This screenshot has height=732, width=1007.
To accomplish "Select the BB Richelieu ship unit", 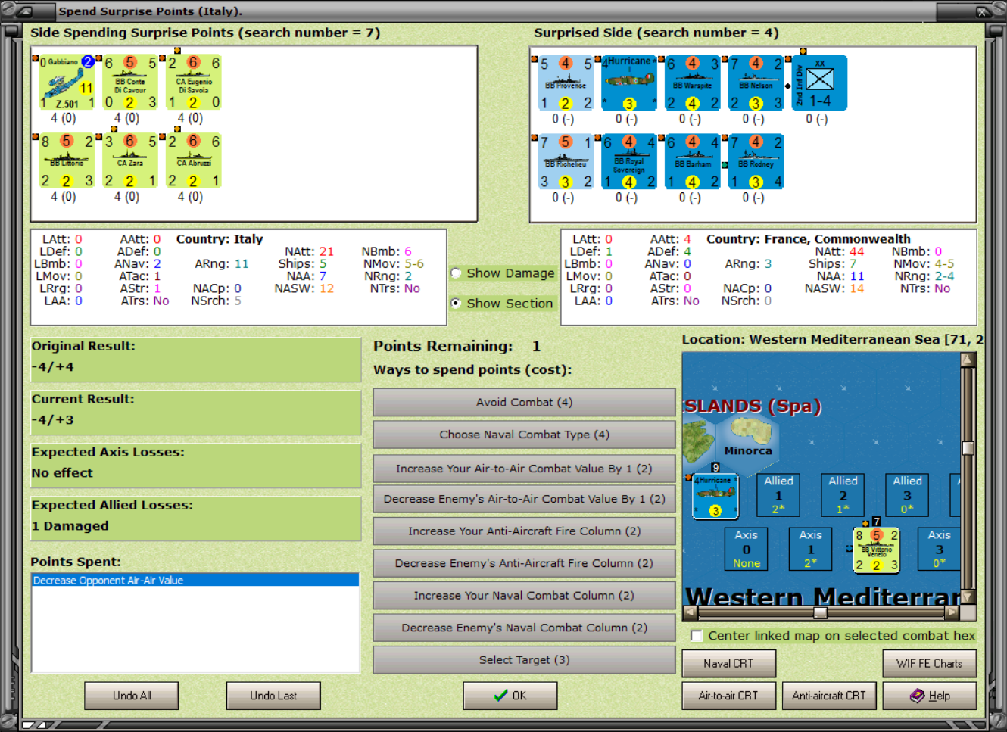I will pos(566,162).
